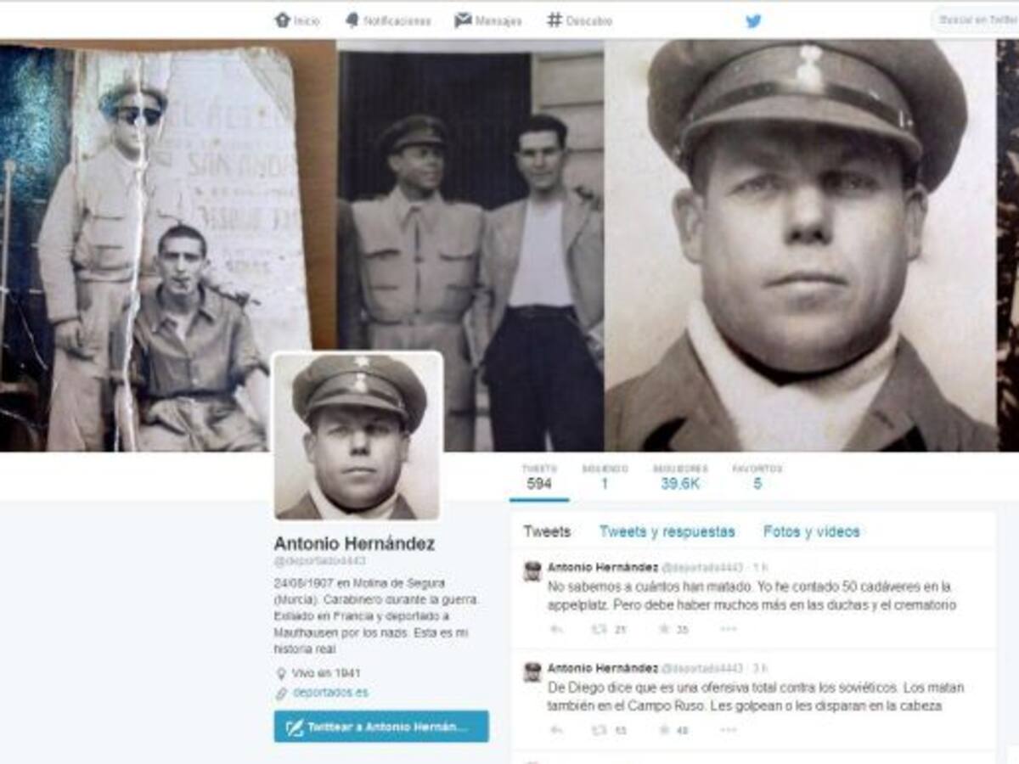Favorite the first tweet with 35 stars

(x=673, y=630)
